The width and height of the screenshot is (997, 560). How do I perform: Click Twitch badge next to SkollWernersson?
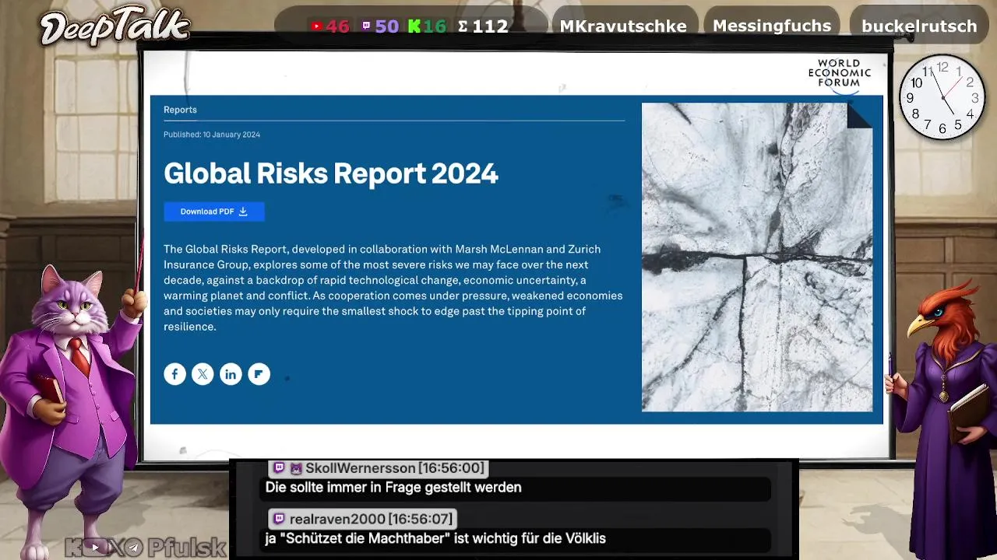coord(279,468)
